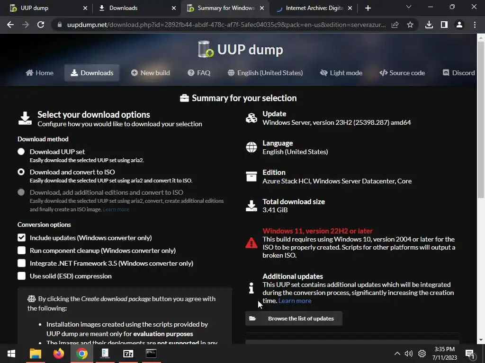
Task: Enable Use solid (ESD) compression
Action: [x=21, y=276]
